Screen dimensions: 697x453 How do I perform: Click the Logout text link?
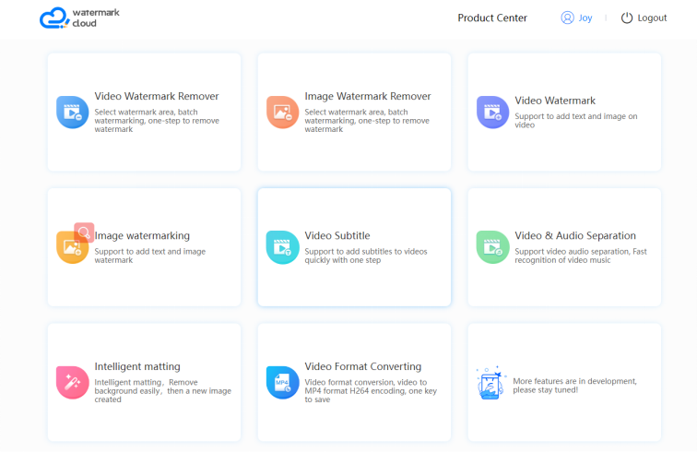652,18
